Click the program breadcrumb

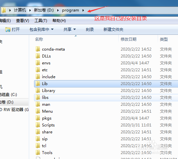click(x=70, y=11)
